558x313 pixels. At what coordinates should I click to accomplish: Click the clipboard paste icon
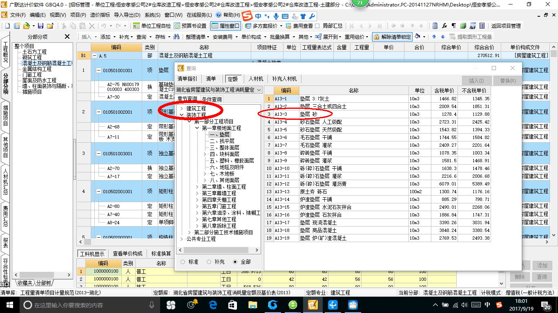83,26
